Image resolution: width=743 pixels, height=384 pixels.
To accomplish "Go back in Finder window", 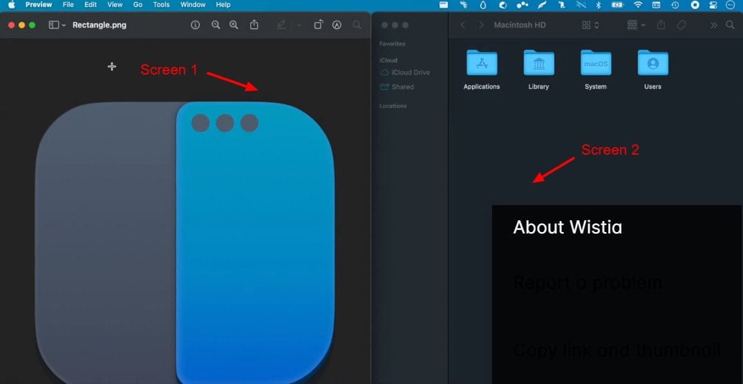I will click(463, 25).
